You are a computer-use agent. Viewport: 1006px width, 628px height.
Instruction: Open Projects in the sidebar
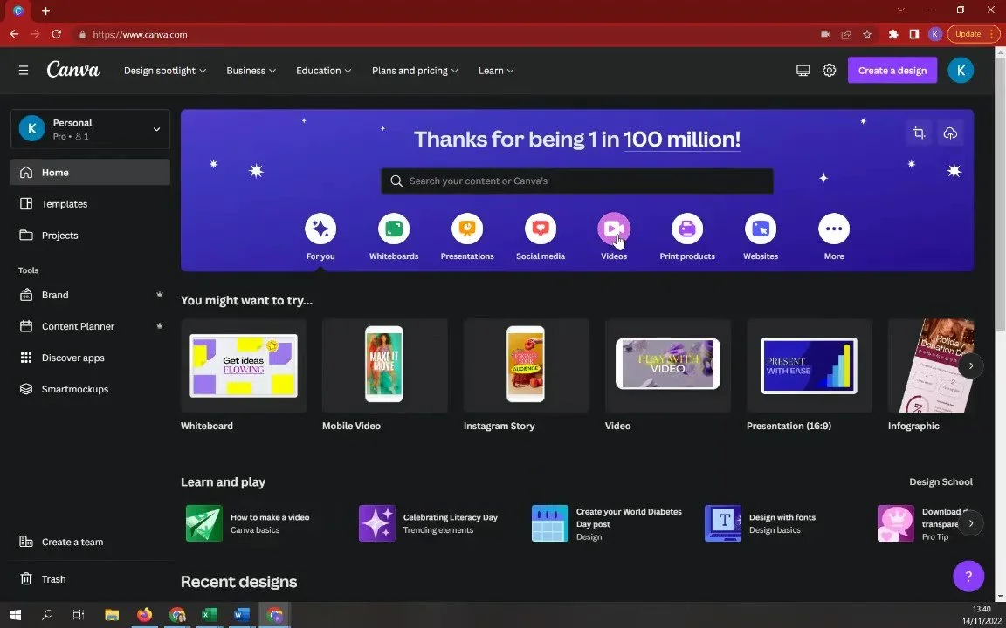click(x=91, y=235)
